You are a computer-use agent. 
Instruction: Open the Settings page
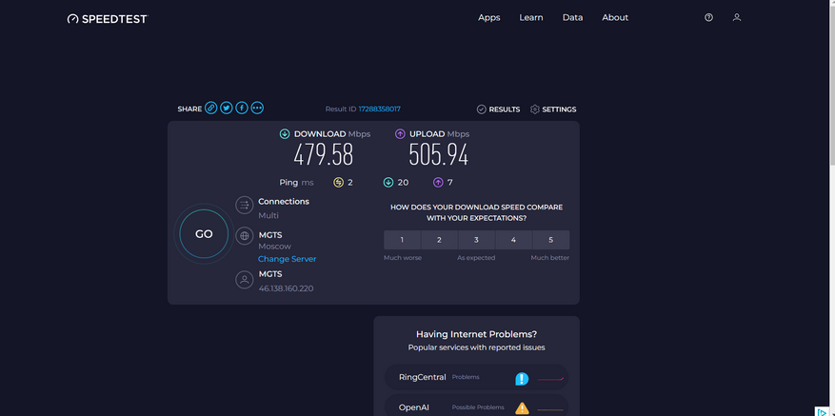(x=553, y=109)
